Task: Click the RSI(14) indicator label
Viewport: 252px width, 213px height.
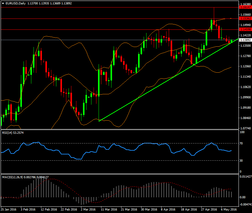Action: click(8, 133)
